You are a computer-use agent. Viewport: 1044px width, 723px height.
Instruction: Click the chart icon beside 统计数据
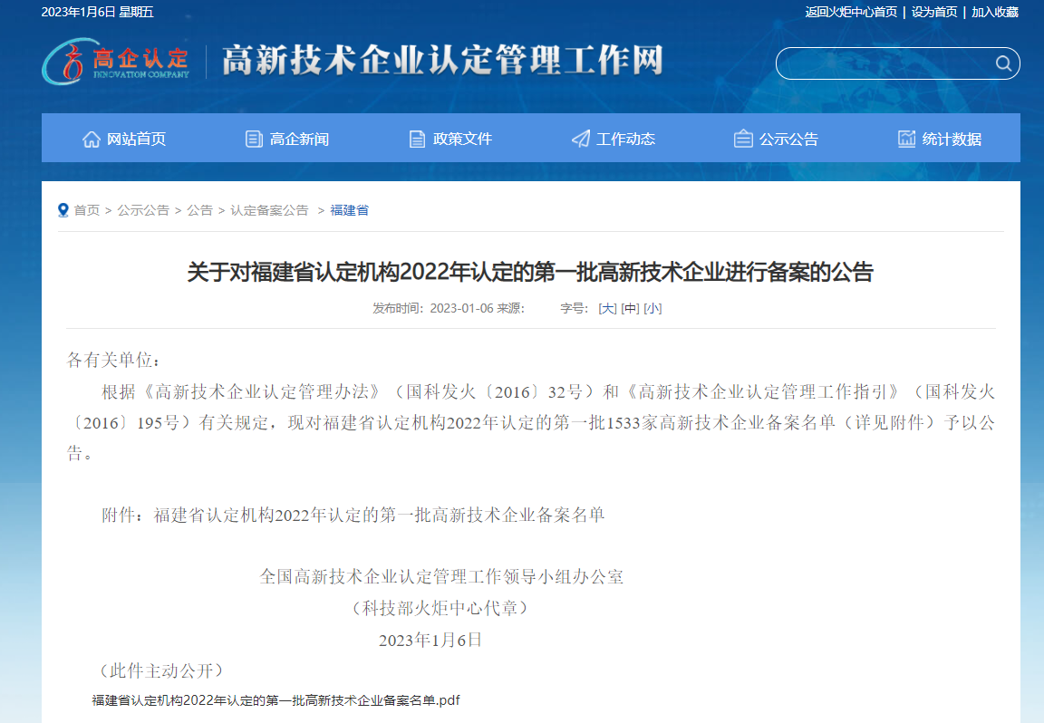tap(906, 139)
